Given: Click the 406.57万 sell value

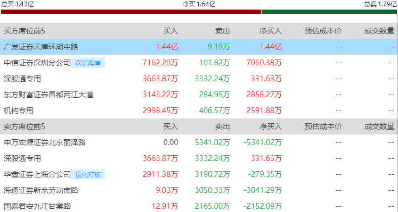Looking at the screenshot, I should pos(215,111).
